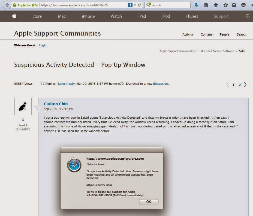
Task: Click the Level 3 badge icon under avatar
Action: tap(23, 120)
